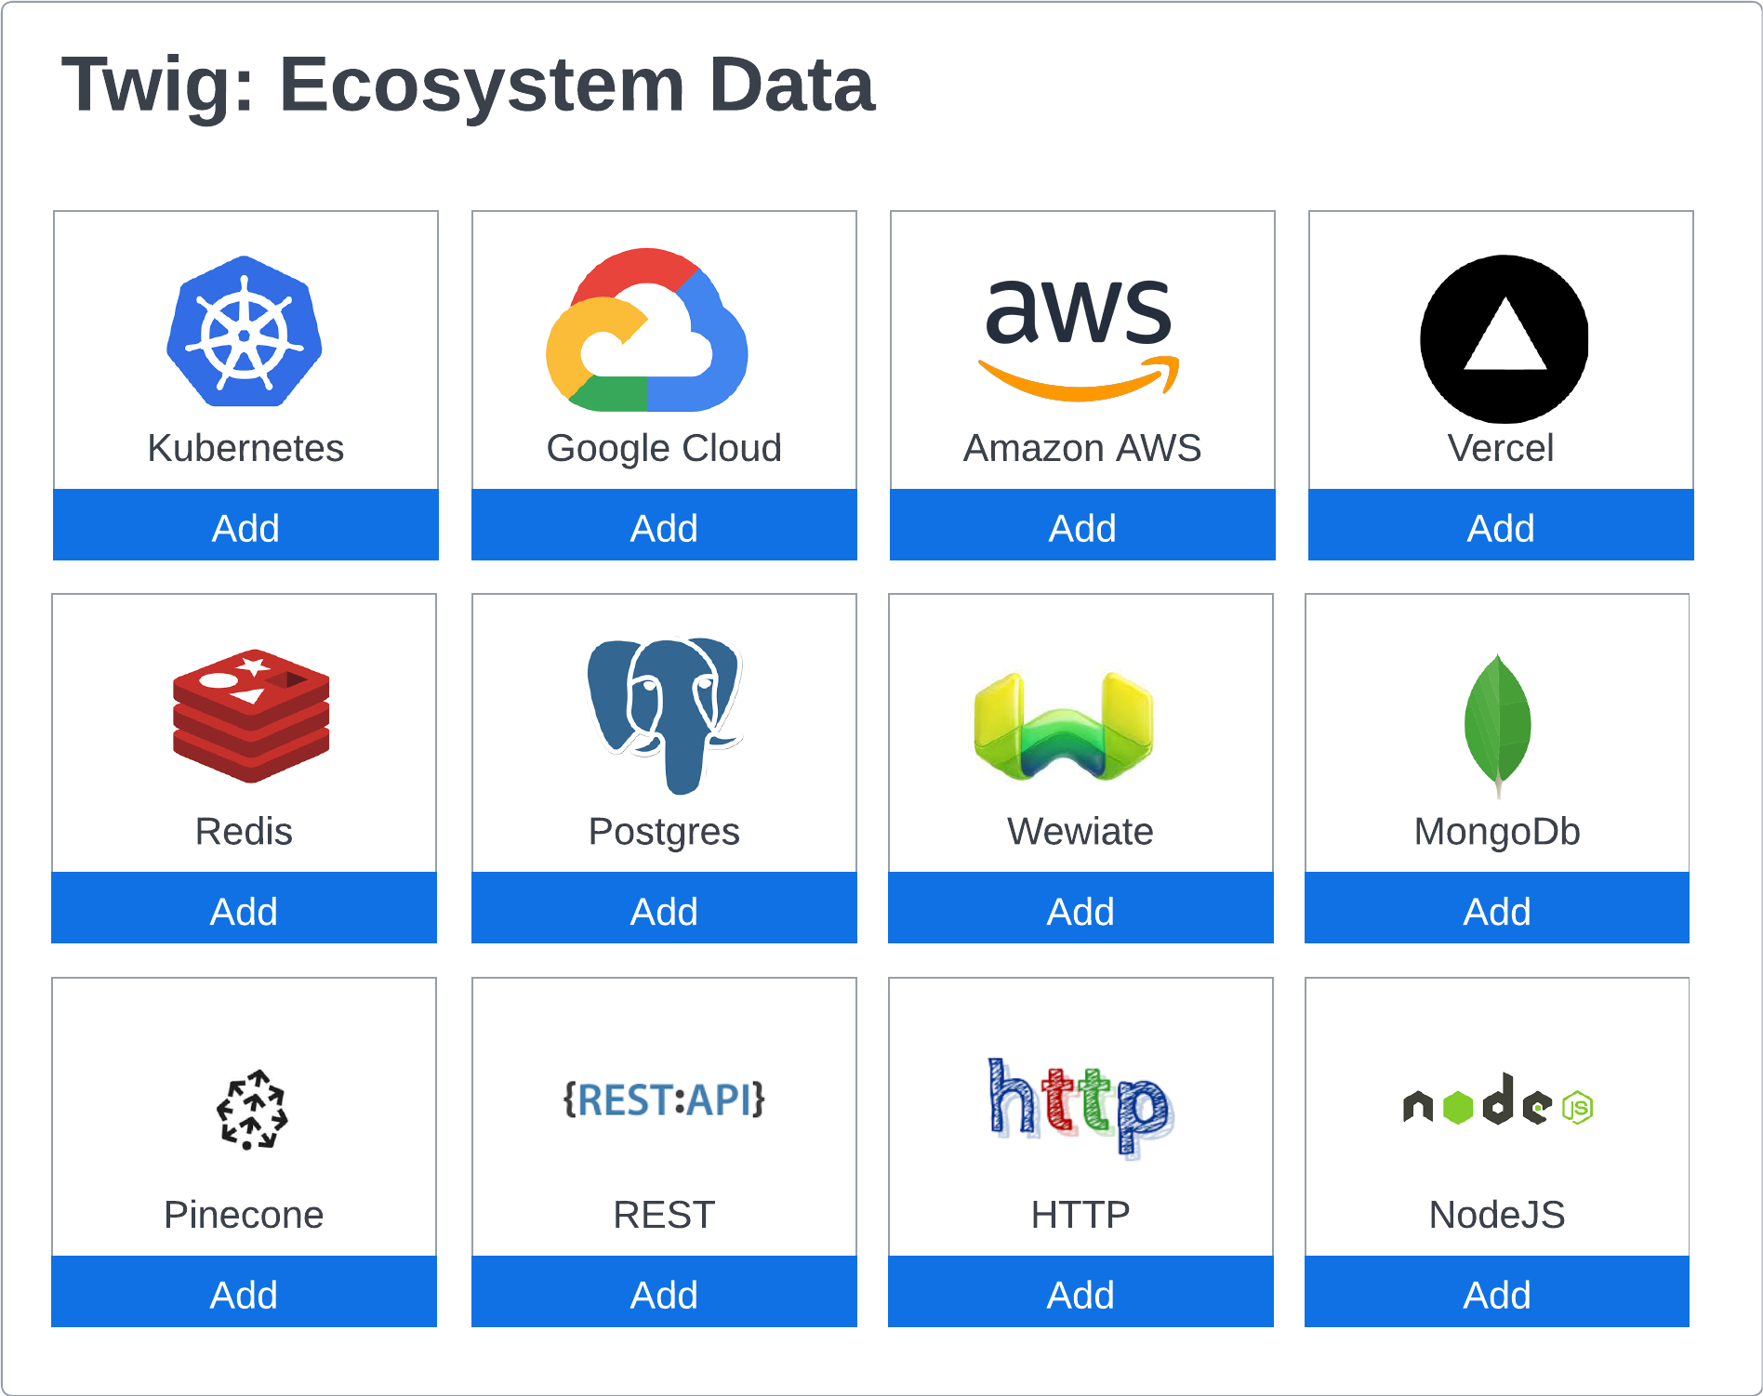Viewport: 1763px width, 1396px height.
Task: Click the colorful http logo
Action: click(x=1080, y=1107)
